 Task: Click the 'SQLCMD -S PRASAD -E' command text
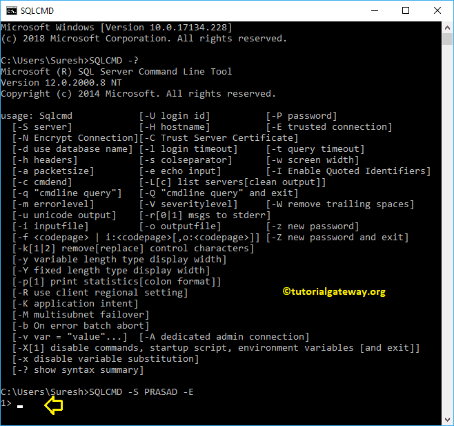pos(141,392)
